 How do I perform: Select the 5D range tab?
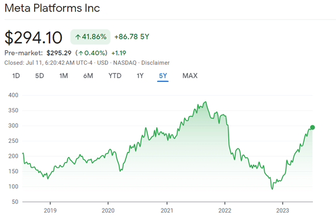39,76
